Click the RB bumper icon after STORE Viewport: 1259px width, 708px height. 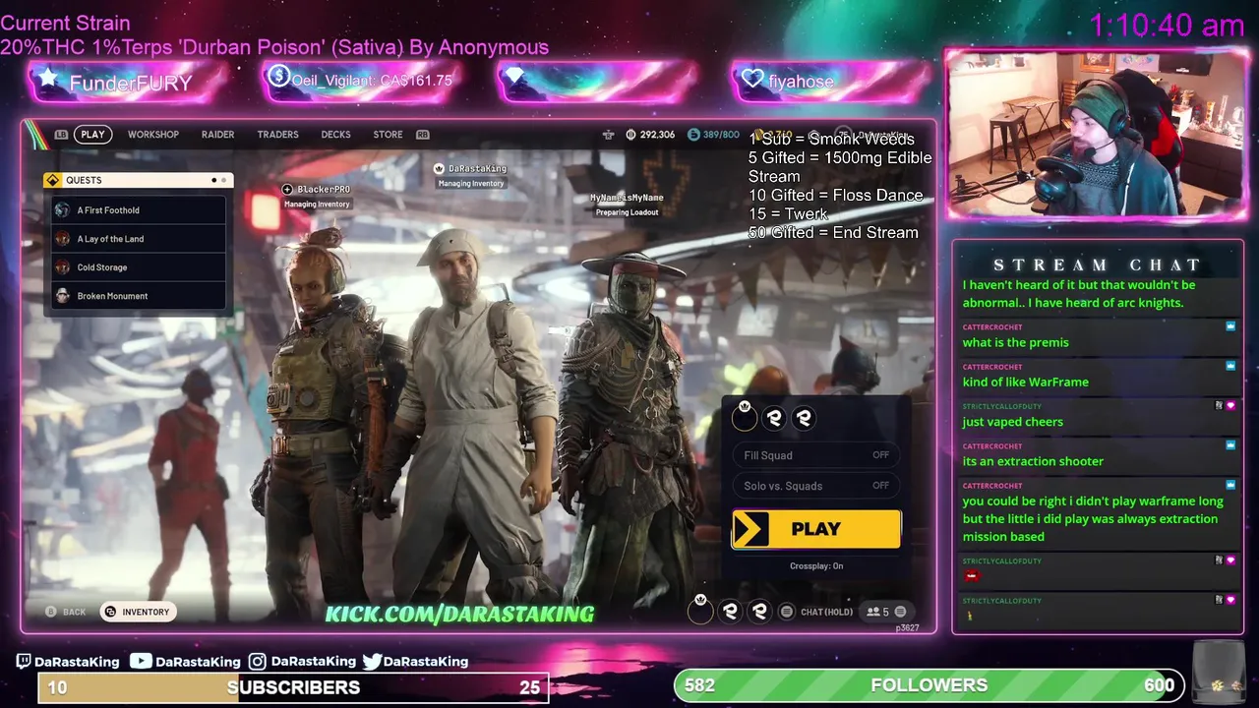pyautogui.click(x=423, y=135)
